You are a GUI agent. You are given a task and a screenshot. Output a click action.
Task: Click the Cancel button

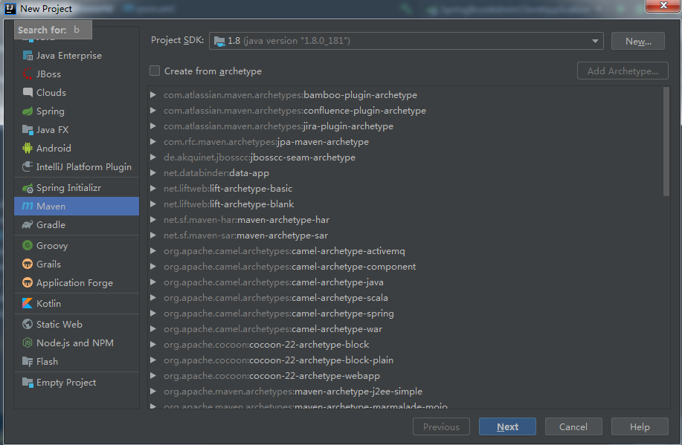[x=573, y=426]
